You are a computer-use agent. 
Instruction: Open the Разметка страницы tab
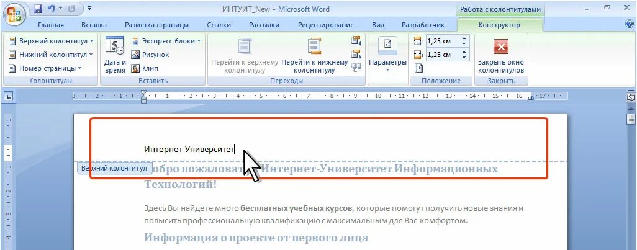click(x=156, y=25)
